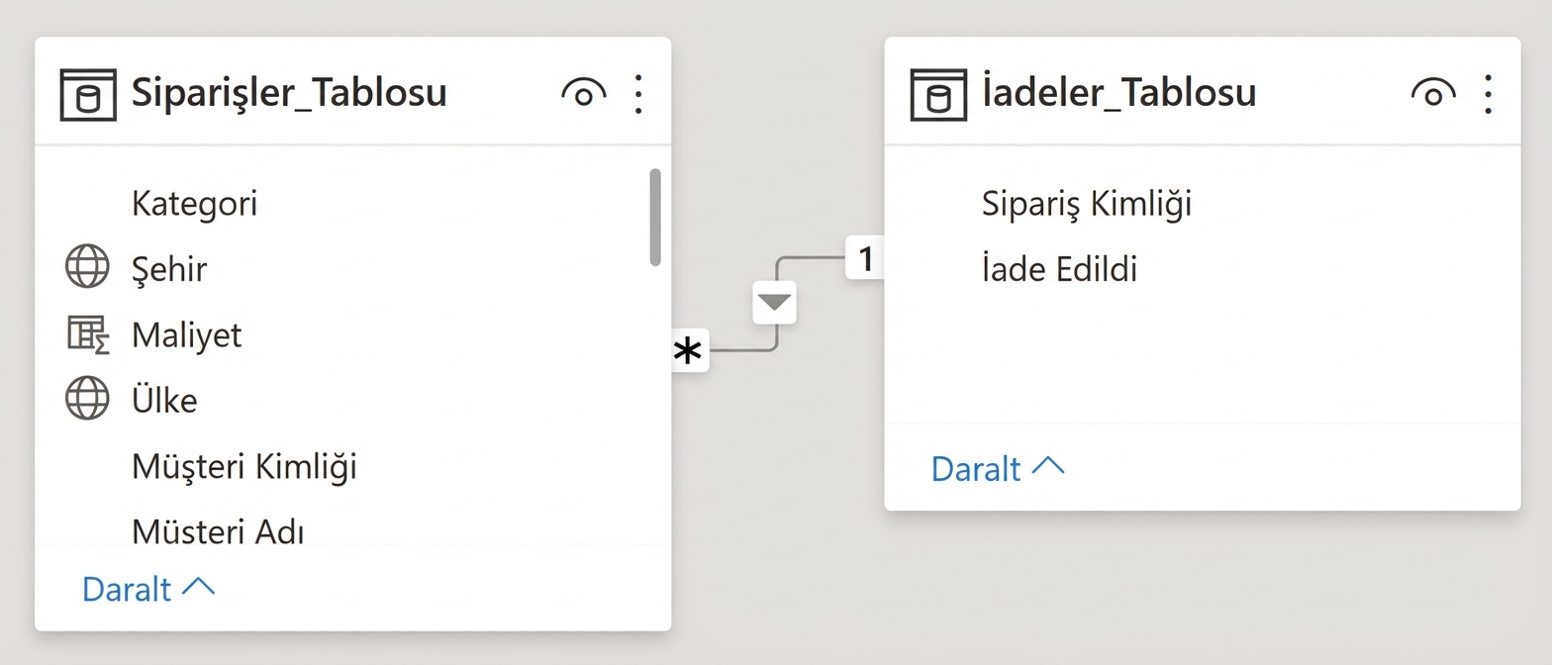Screen dimensions: 1552x665
Task: Select the Kategori field
Action: 194,203
